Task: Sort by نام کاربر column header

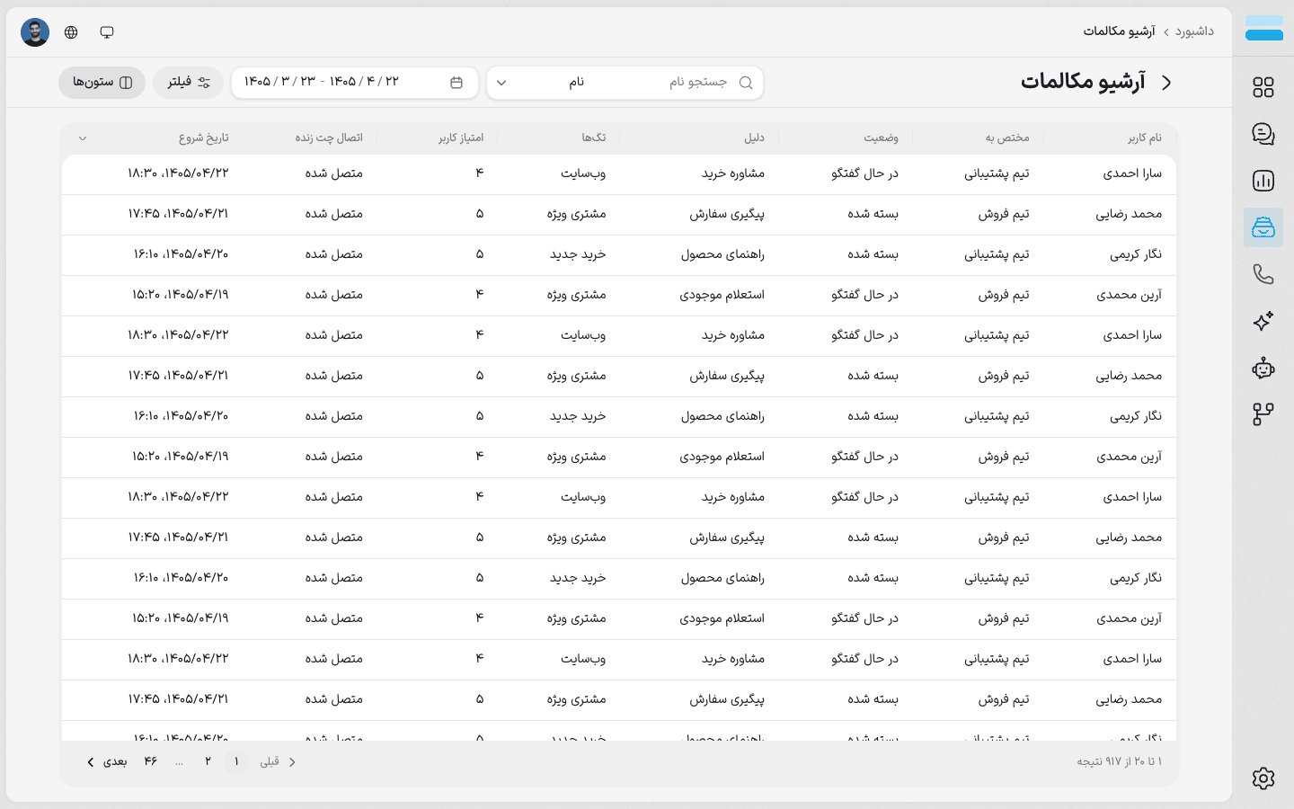Action: click(x=1145, y=138)
